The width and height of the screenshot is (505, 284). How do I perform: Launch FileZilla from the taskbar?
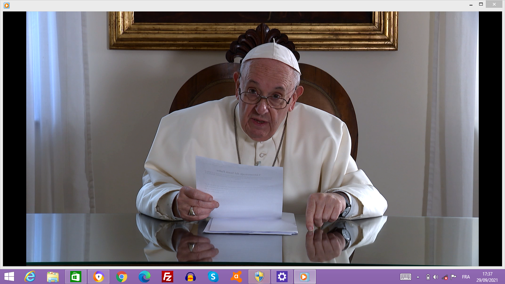click(x=167, y=277)
